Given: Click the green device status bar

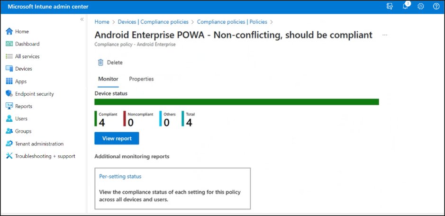Looking at the screenshot, I should click(x=236, y=102).
